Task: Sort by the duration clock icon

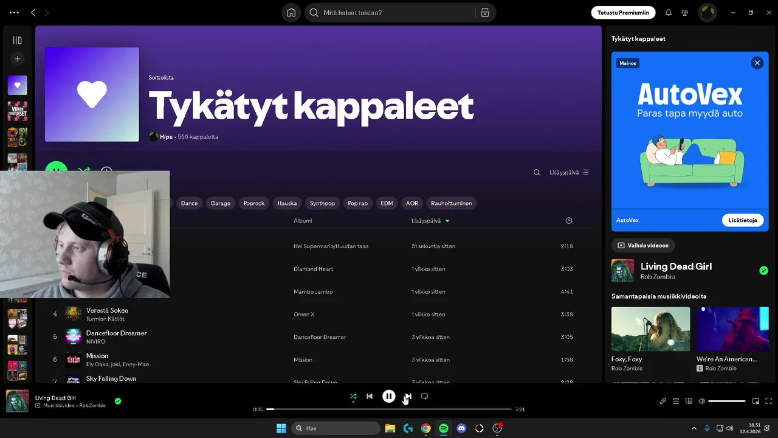Action: [569, 221]
